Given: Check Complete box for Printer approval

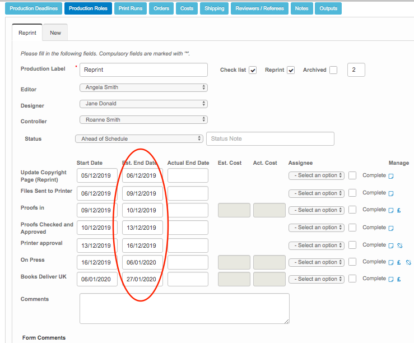Looking at the screenshot, I should pos(352,245).
